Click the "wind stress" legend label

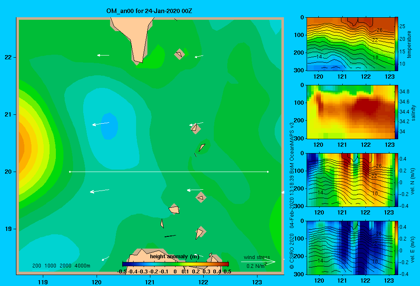[257, 257]
